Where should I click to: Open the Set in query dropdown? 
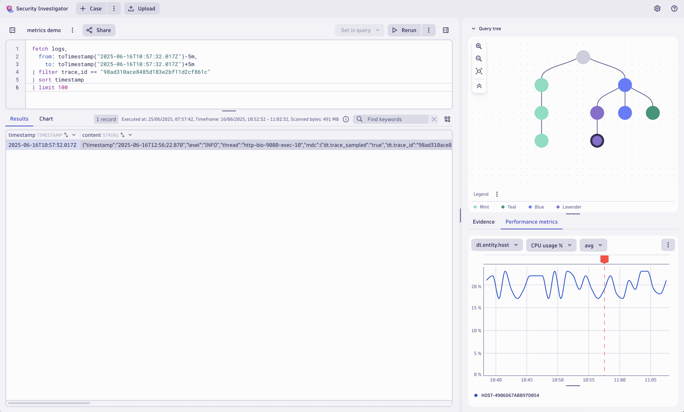pos(359,30)
